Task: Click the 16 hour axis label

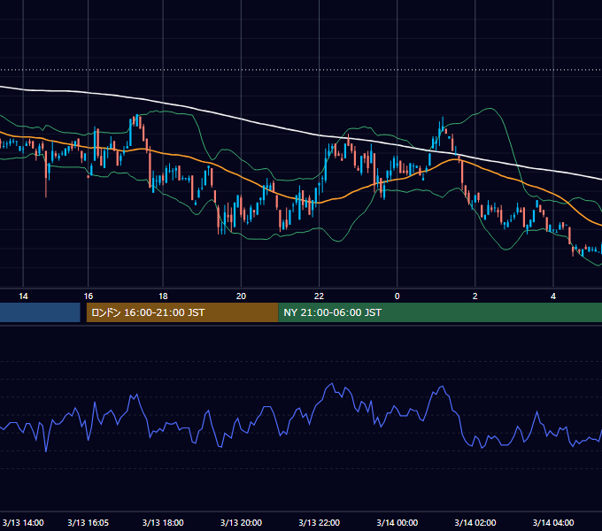Action: [x=89, y=296]
